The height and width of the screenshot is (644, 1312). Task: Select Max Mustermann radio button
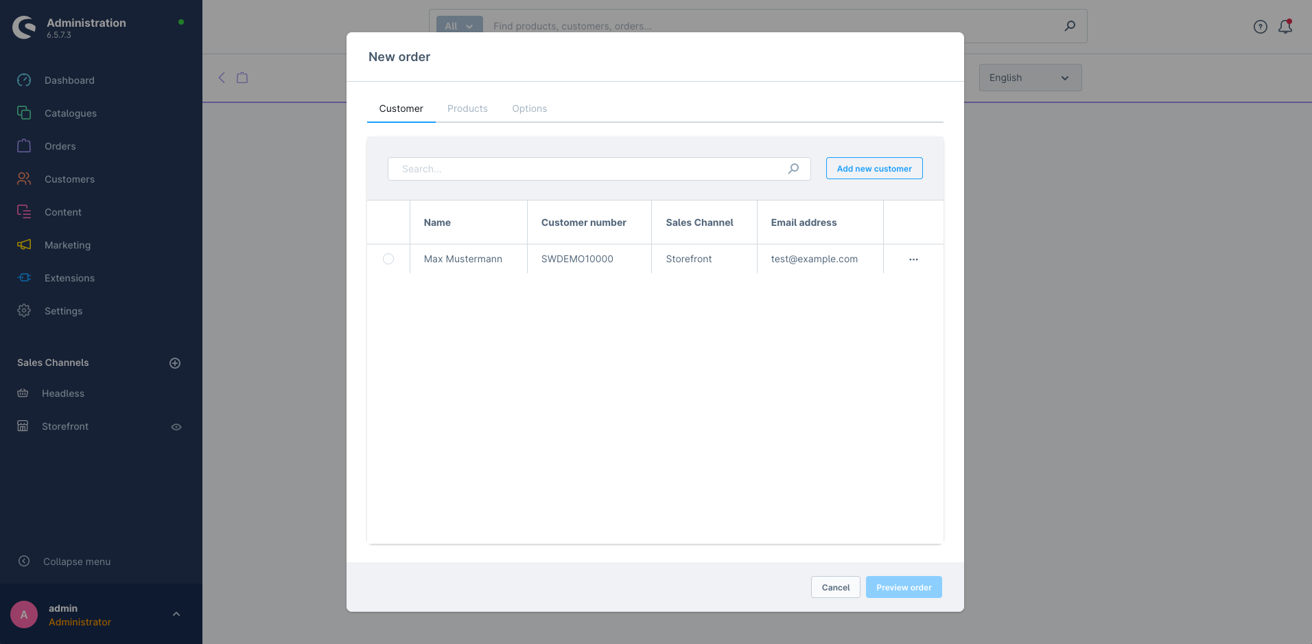[388, 259]
